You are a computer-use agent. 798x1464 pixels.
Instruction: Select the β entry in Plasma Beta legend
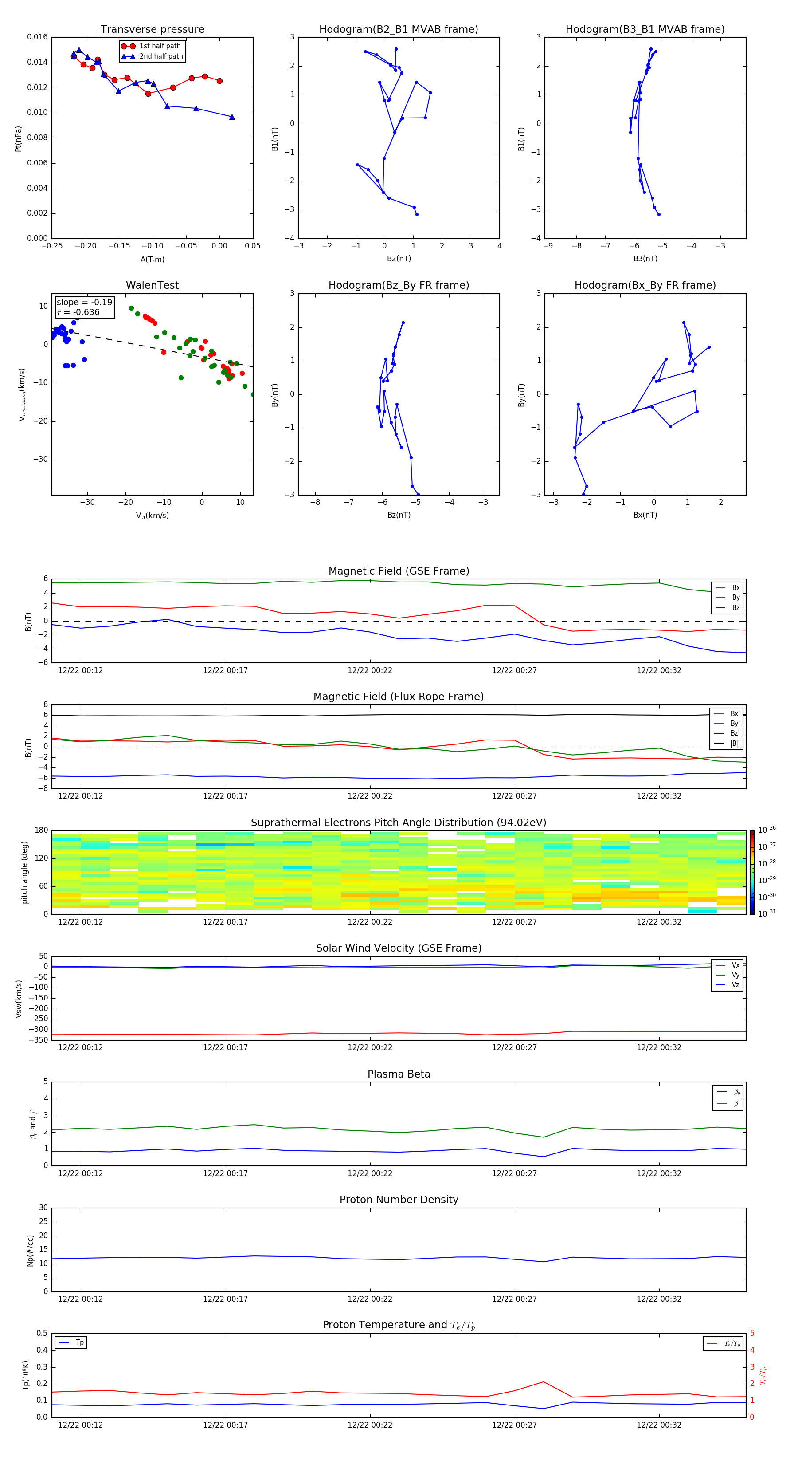point(729,1103)
